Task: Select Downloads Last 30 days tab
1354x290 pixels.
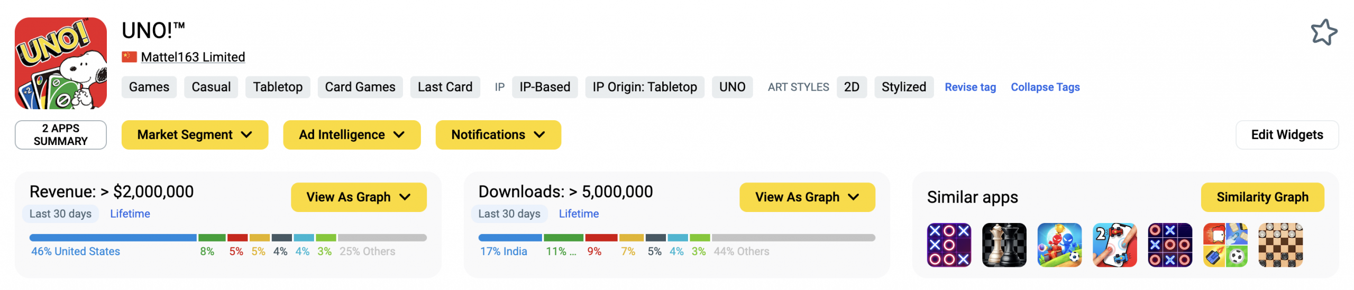Action: 509,214
